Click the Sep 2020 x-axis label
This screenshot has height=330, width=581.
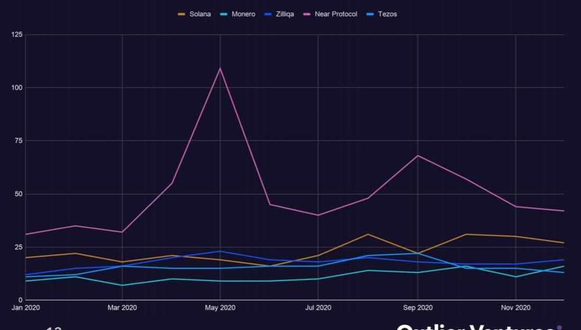[418, 308]
